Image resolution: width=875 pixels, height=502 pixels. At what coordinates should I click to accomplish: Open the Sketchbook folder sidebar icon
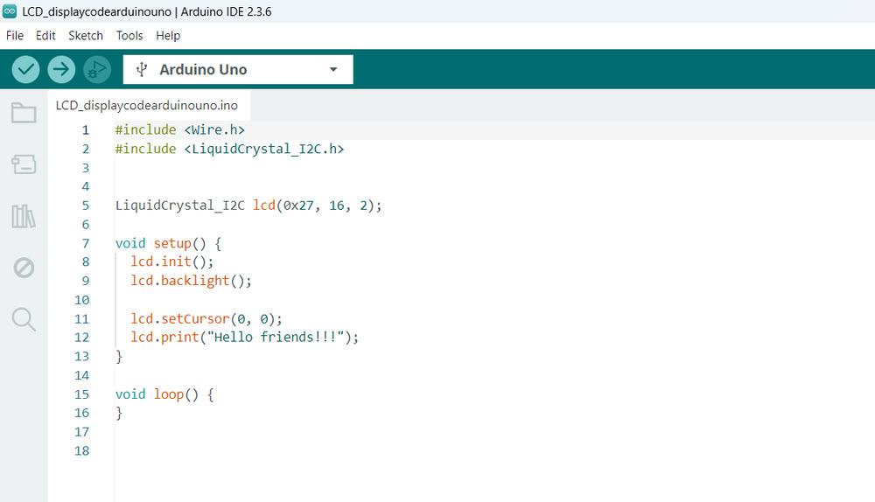coord(24,113)
